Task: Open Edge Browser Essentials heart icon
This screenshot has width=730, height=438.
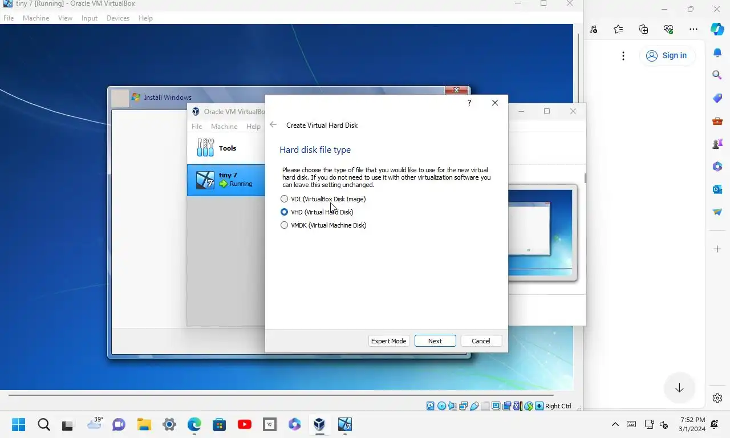Action: (668, 29)
